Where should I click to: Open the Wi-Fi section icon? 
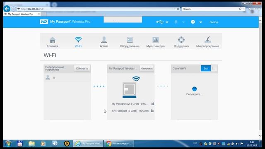[78, 42]
